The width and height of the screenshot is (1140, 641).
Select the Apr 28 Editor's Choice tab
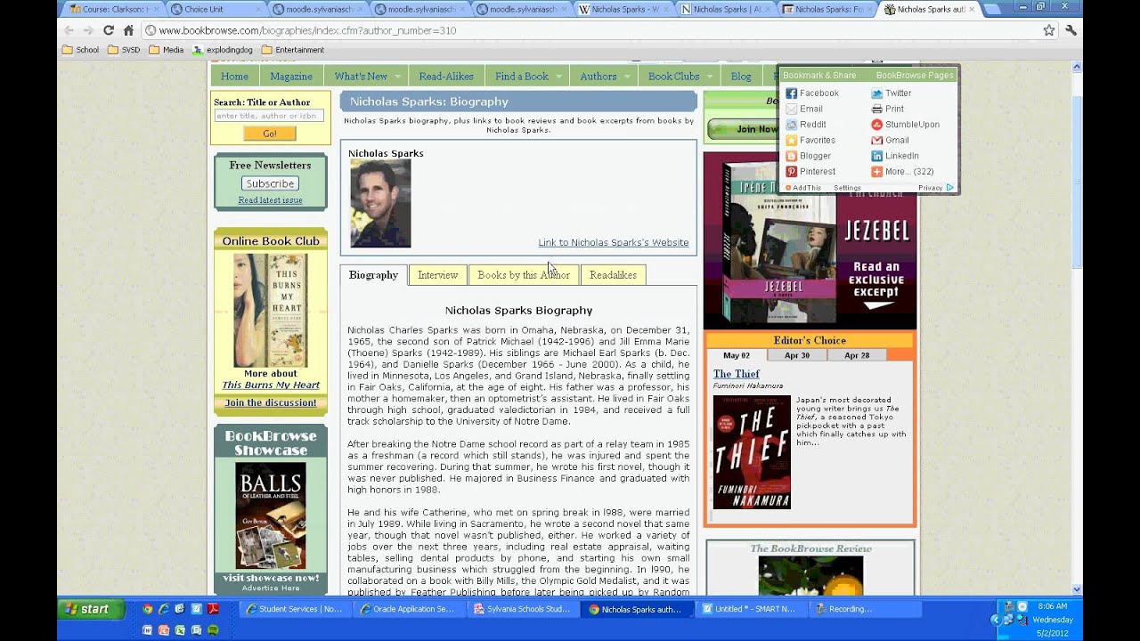pyautogui.click(x=857, y=355)
